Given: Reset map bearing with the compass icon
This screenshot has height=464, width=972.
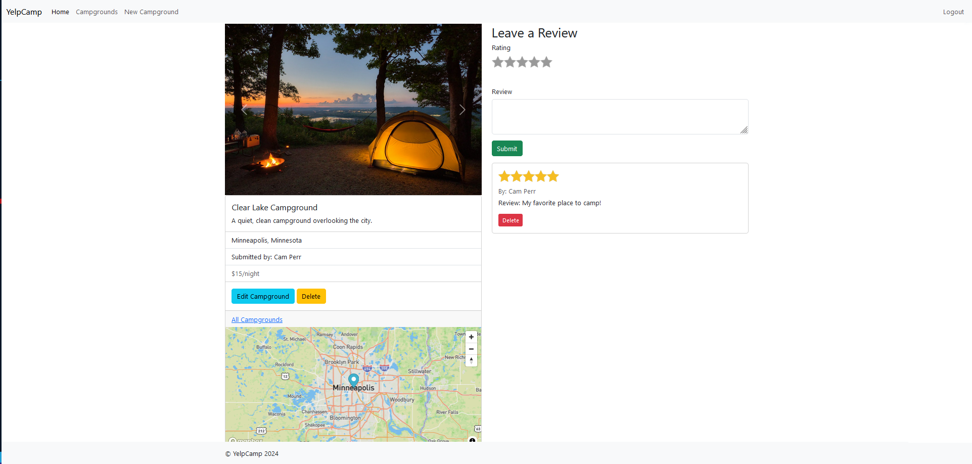Looking at the screenshot, I should click(x=471, y=360).
